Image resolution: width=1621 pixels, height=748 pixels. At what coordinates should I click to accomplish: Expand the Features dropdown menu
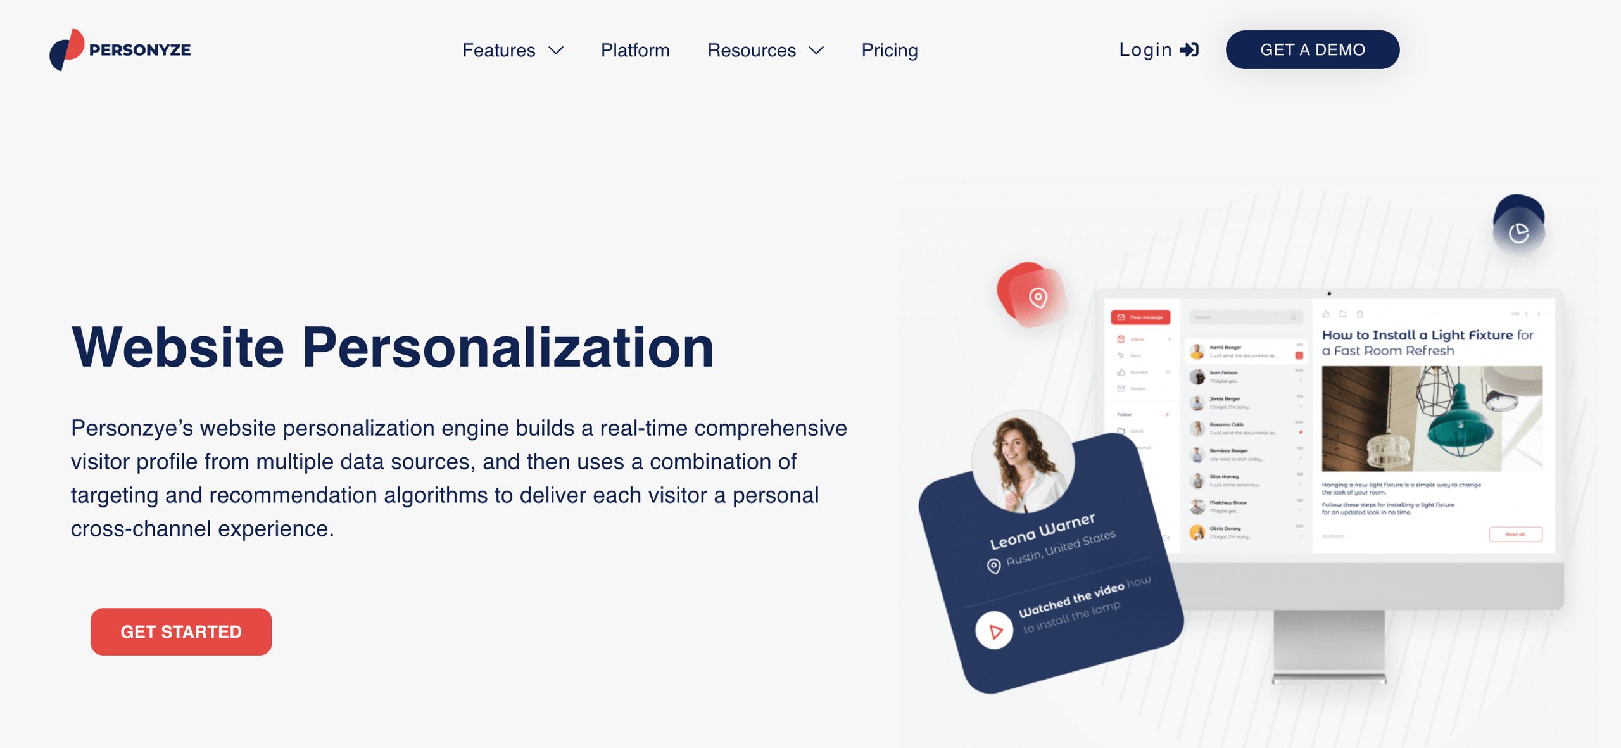[514, 49]
